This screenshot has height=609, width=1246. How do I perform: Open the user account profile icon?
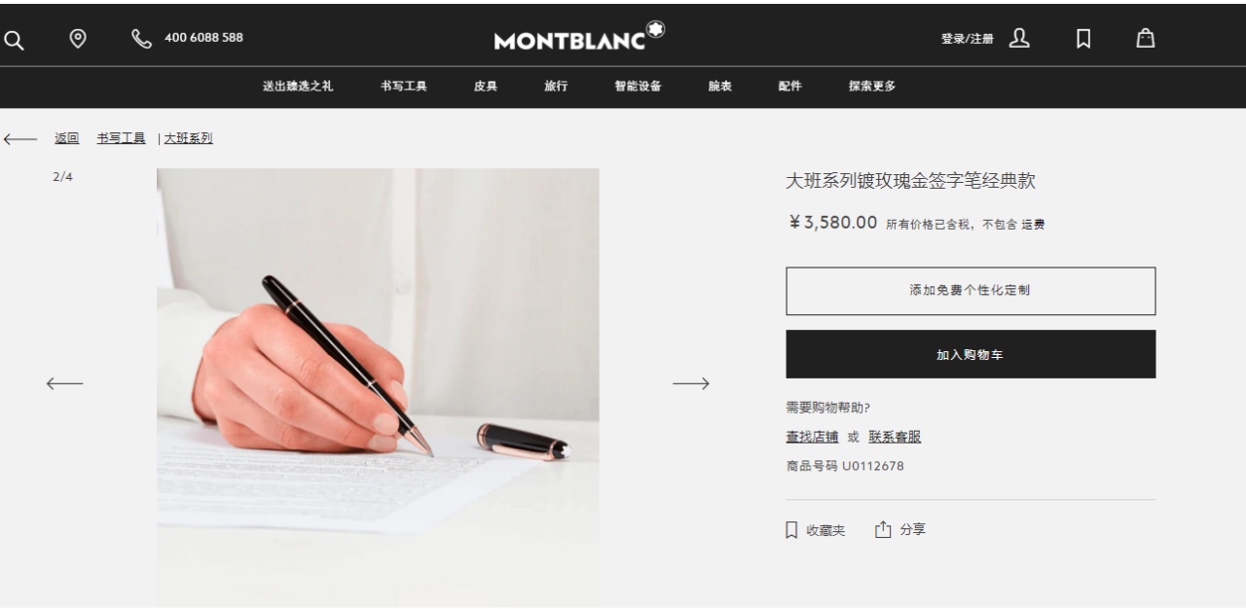[x=1018, y=38]
